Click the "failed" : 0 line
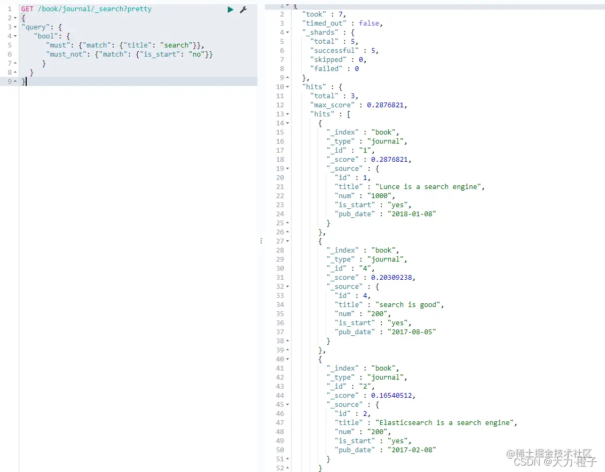605x472 pixels. pyautogui.click(x=334, y=69)
